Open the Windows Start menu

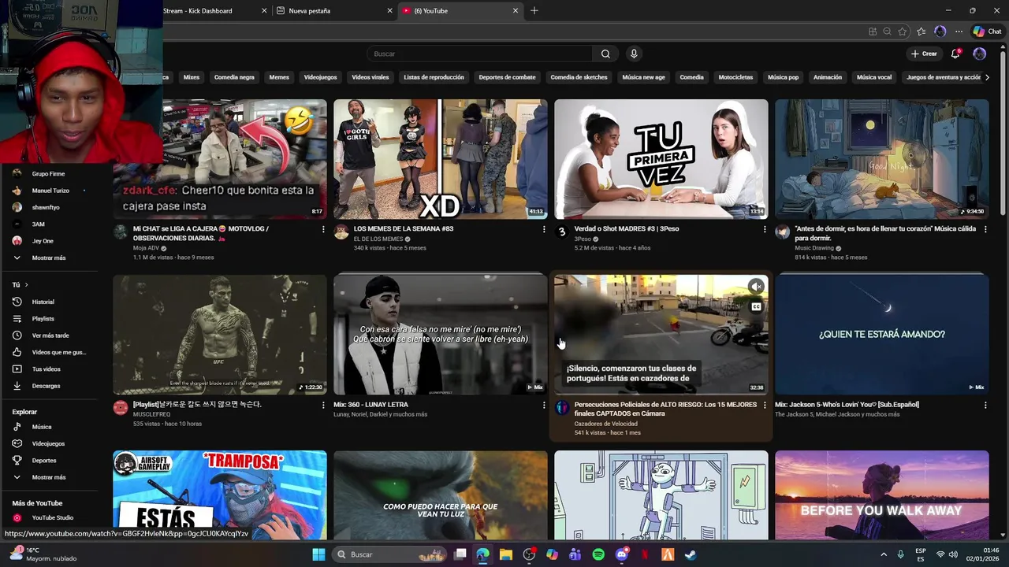[318, 554]
